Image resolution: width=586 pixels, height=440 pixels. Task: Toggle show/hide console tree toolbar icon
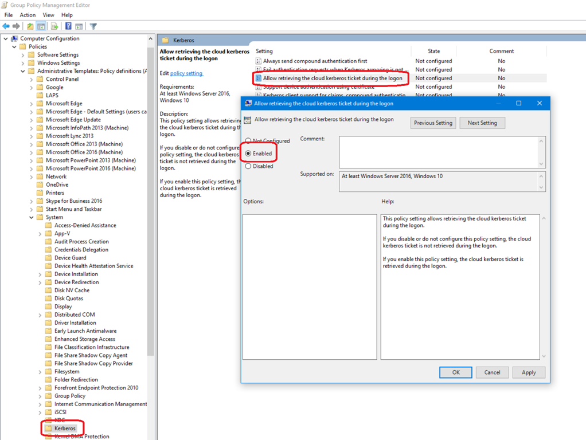(41, 26)
